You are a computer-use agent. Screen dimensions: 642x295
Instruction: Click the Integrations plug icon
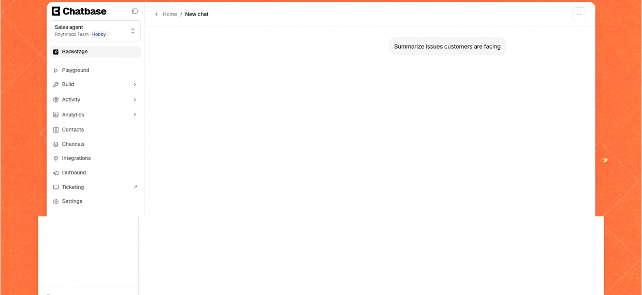pyautogui.click(x=56, y=158)
